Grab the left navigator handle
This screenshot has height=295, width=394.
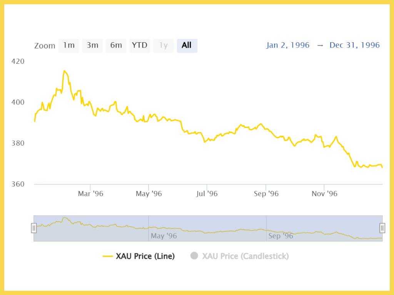pyautogui.click(x=34, y=228)
